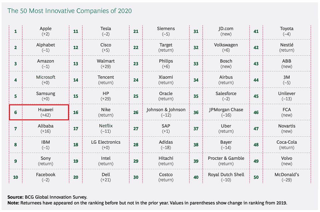The width and height of the screenshot is (320, 212).
Task: Select JD.com at rank 31
Action: coord(226,31)
